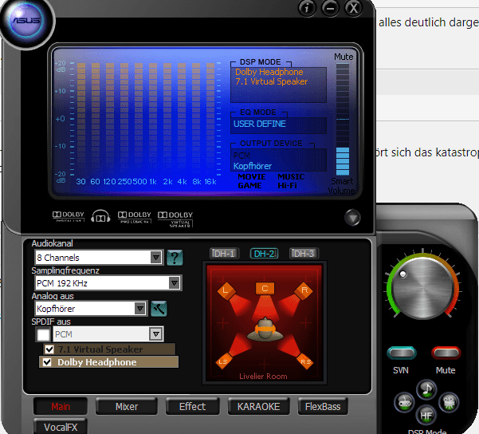Minimize the Xonar audio center window
Viewport: 479px width, 434px height.
[330, 8]
